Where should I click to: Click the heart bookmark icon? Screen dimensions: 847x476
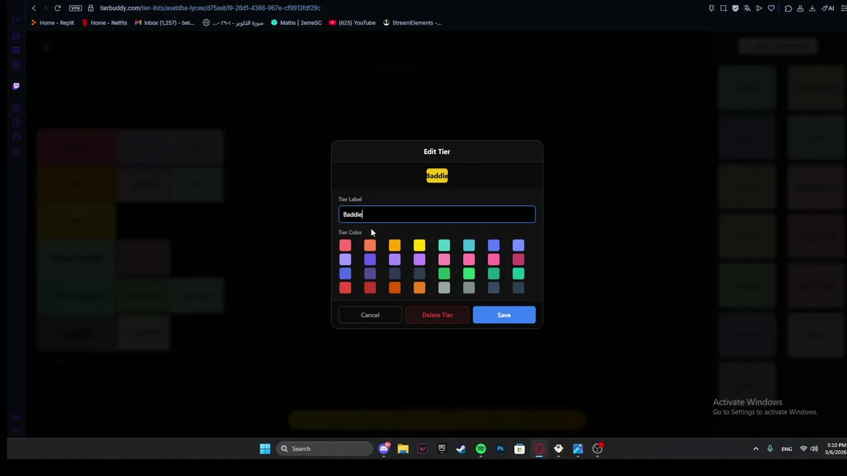771,8
